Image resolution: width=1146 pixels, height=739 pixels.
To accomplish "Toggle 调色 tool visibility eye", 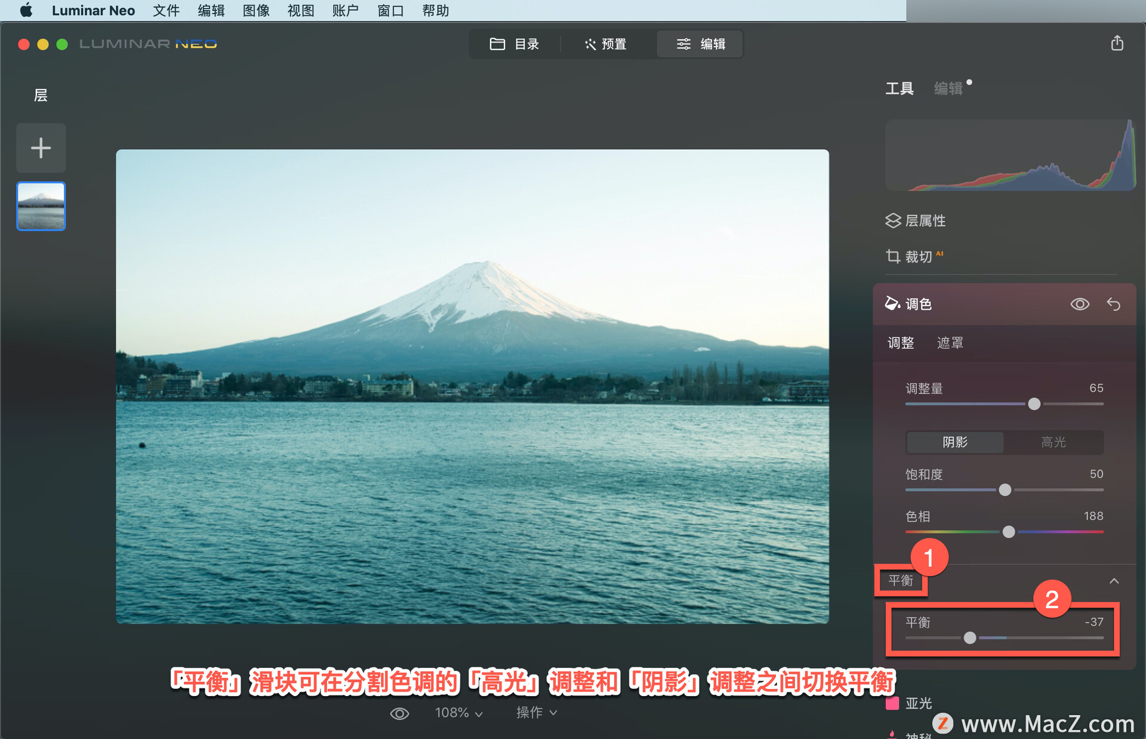I will (1080, 304).
